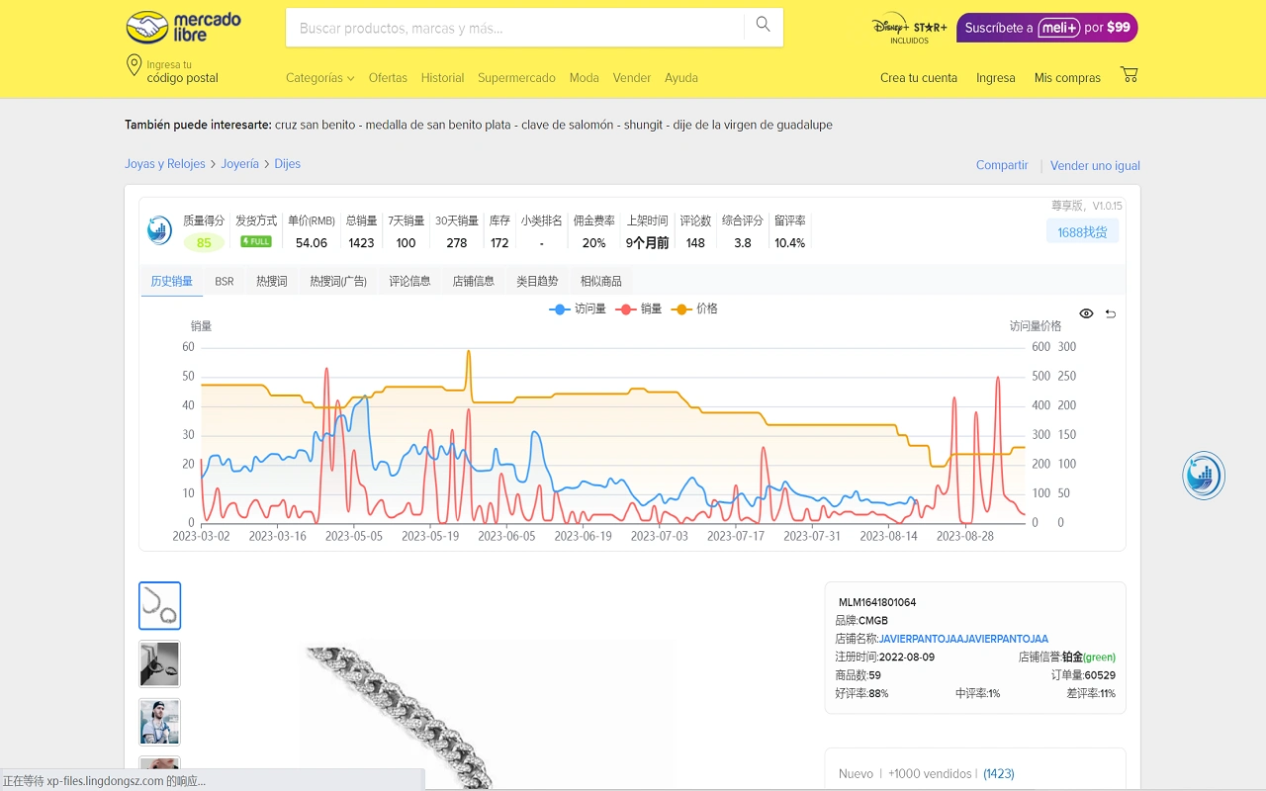The width and height of the screenshot is (1266, 791).
Task: Open the Vender uno igual link
Action: coord(1095,166)
